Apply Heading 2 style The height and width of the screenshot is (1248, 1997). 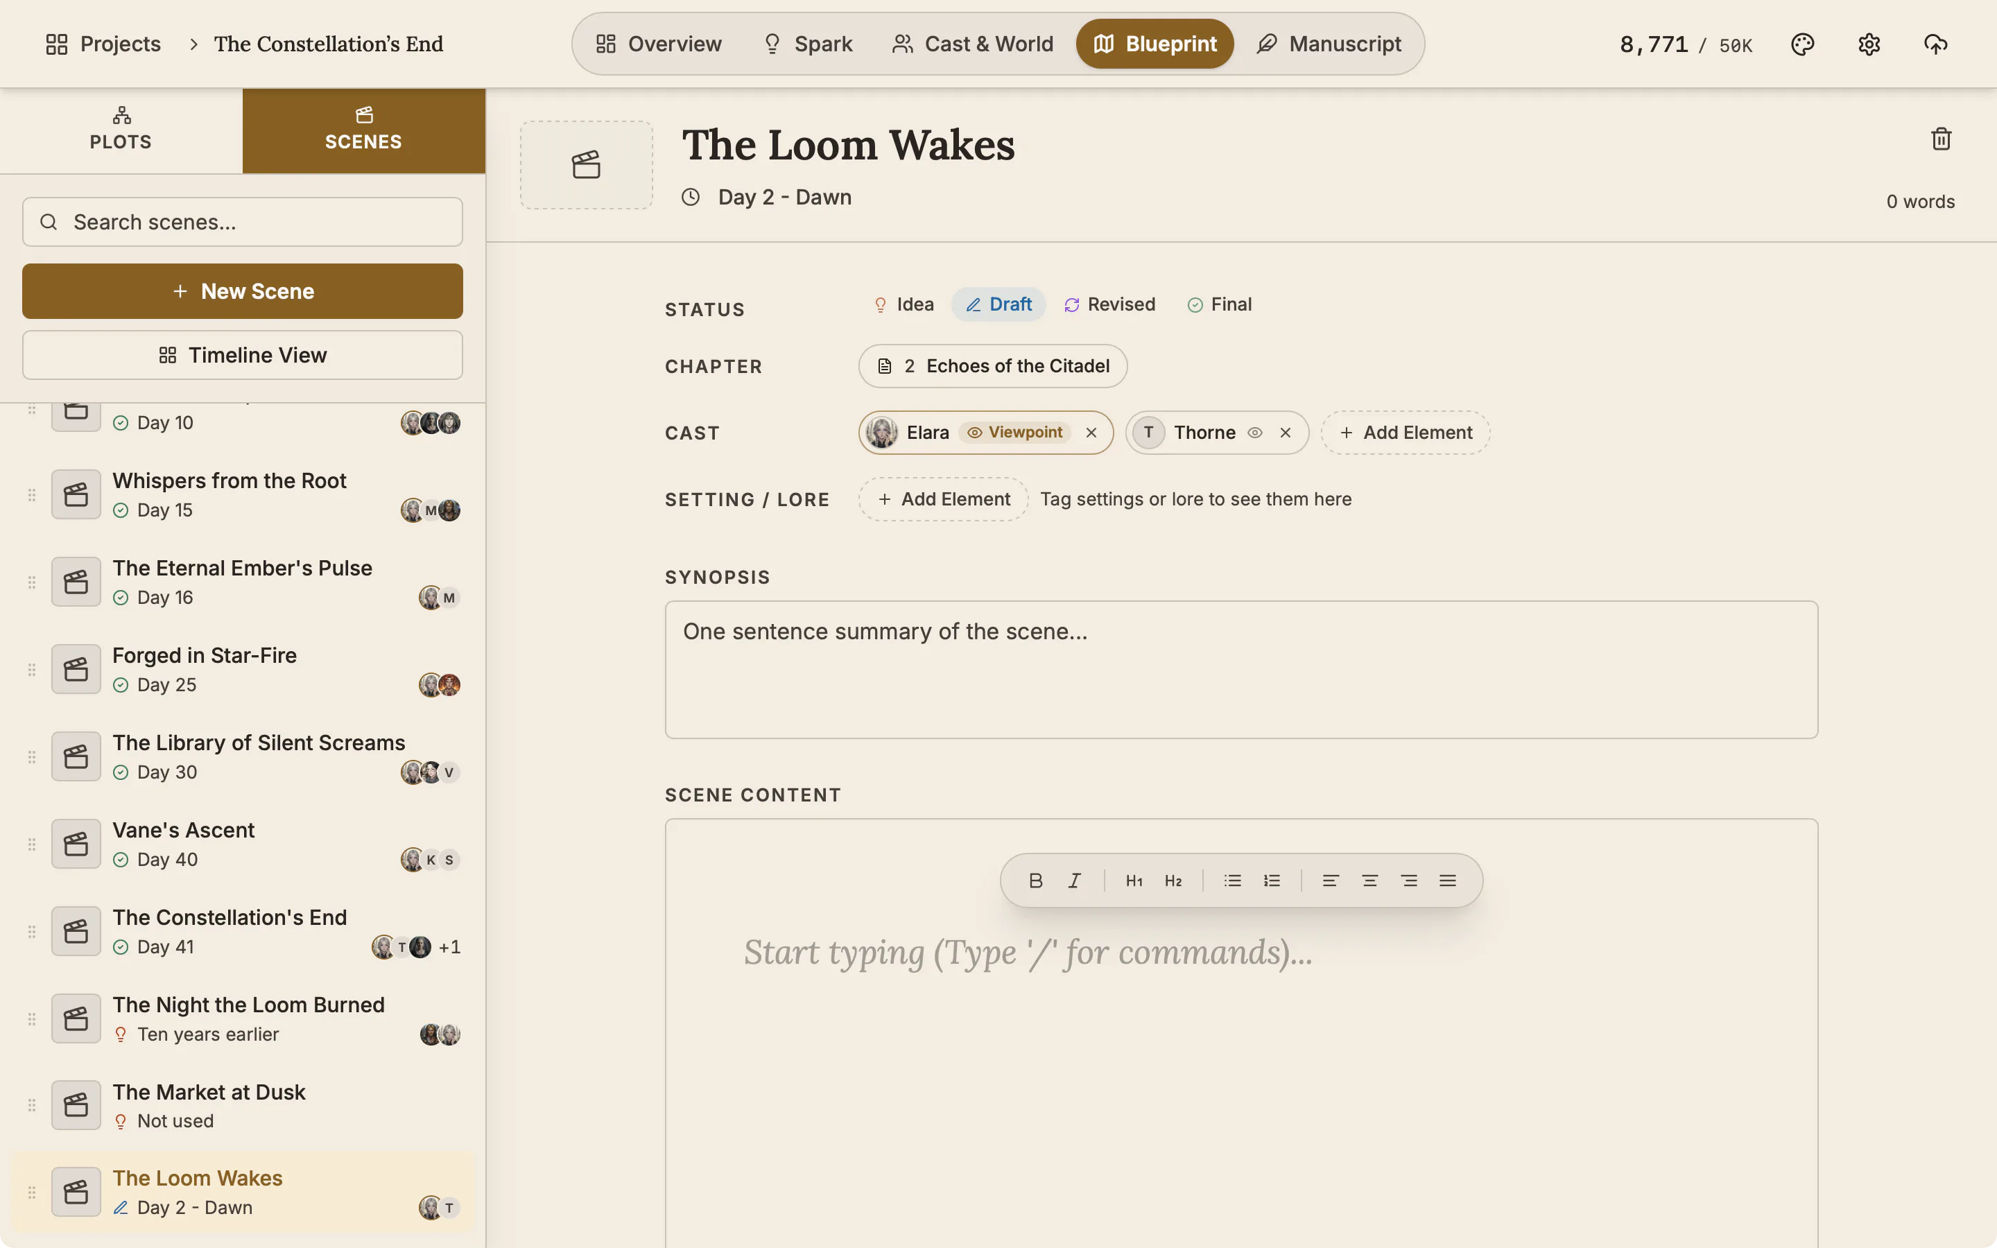[x=1173, y=881]
